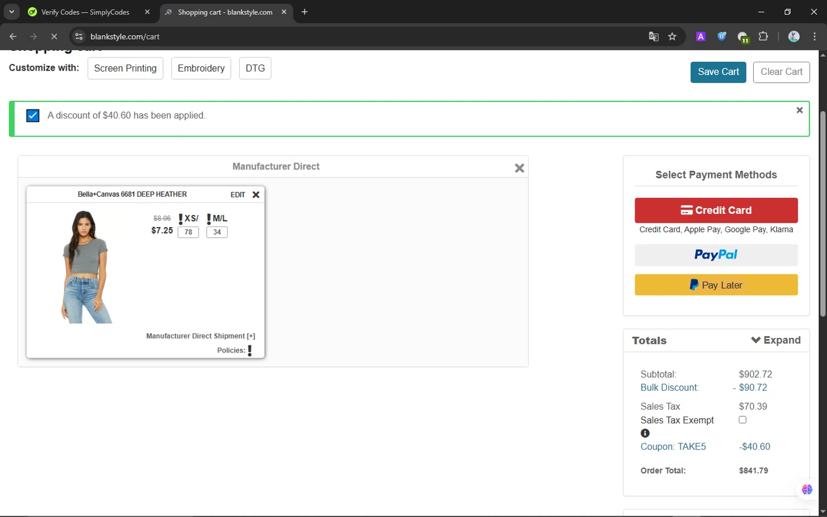Click the Bulk Discount link
Image resolution: width=827 pixels, height=517 pixels.
point(669,387)
